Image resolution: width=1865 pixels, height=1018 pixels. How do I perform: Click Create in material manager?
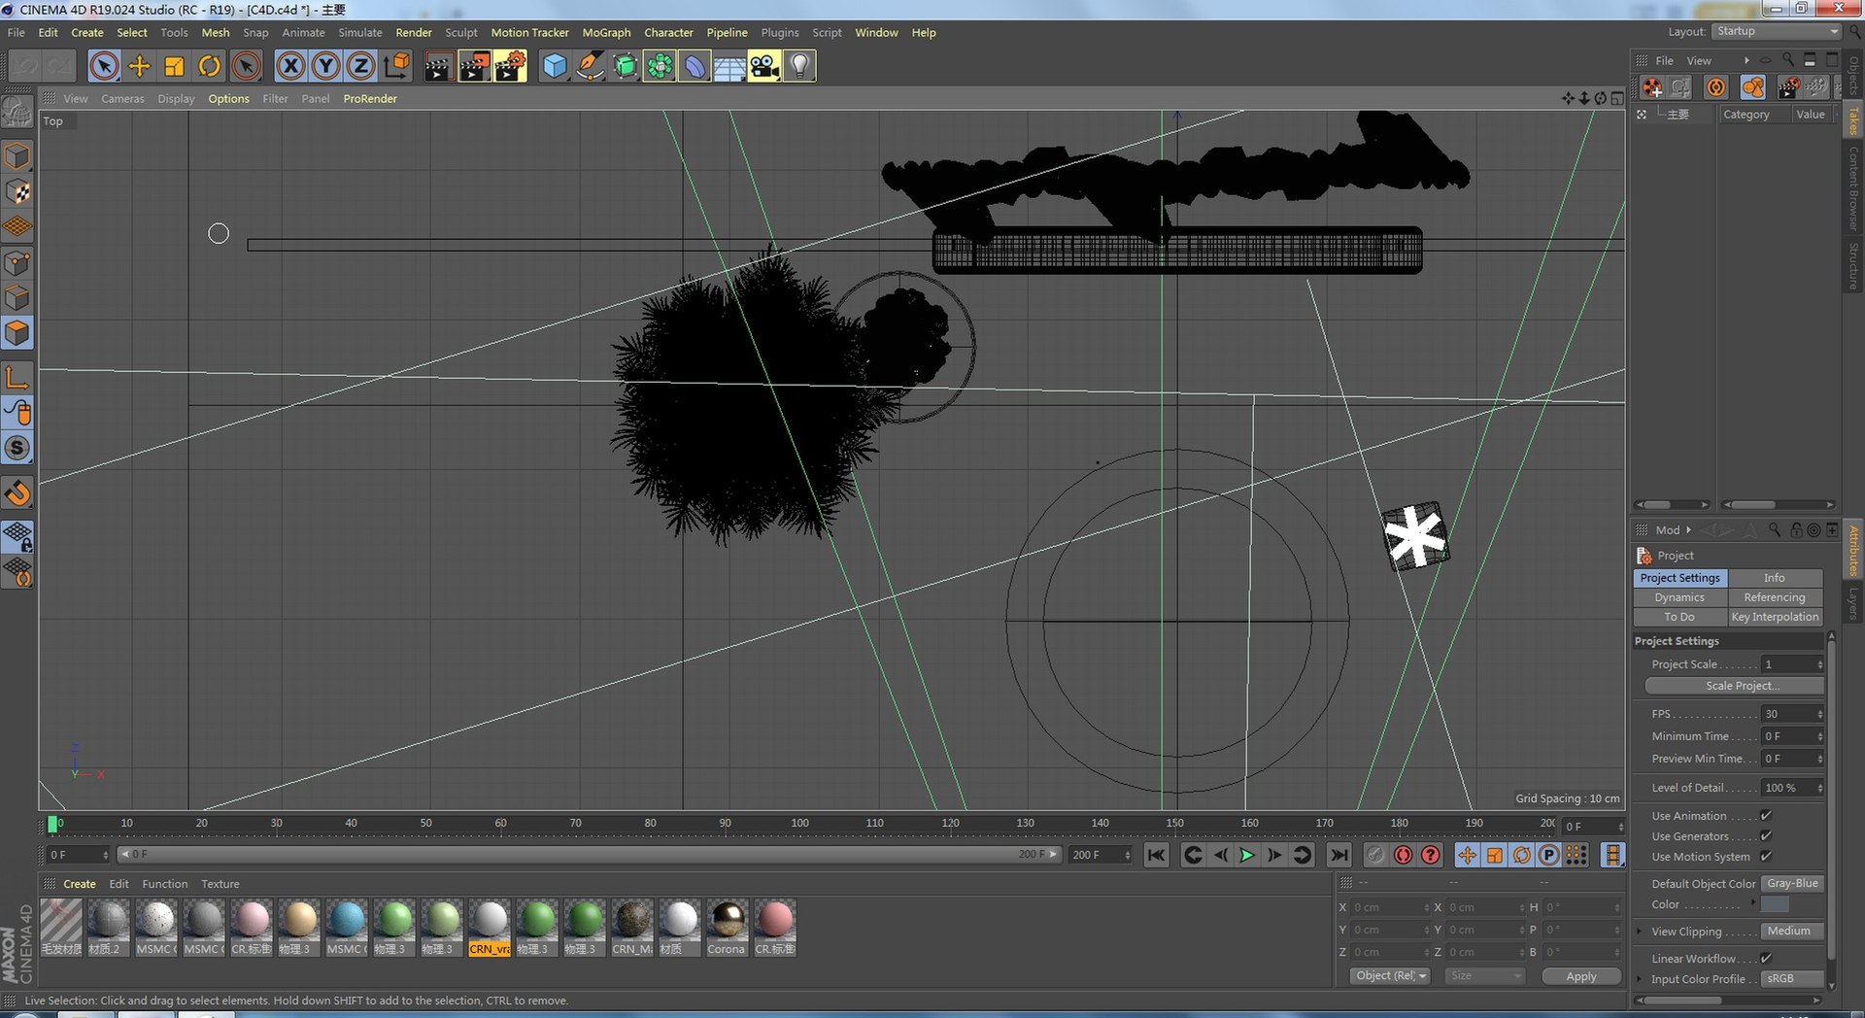click(x=80, y=884)
